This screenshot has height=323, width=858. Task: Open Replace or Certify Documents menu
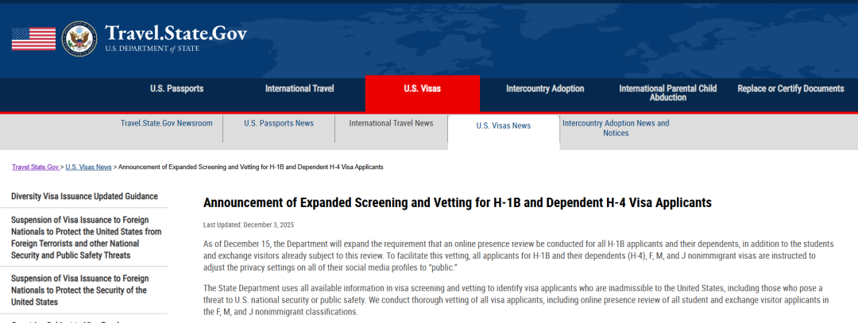tap(790, 89)
